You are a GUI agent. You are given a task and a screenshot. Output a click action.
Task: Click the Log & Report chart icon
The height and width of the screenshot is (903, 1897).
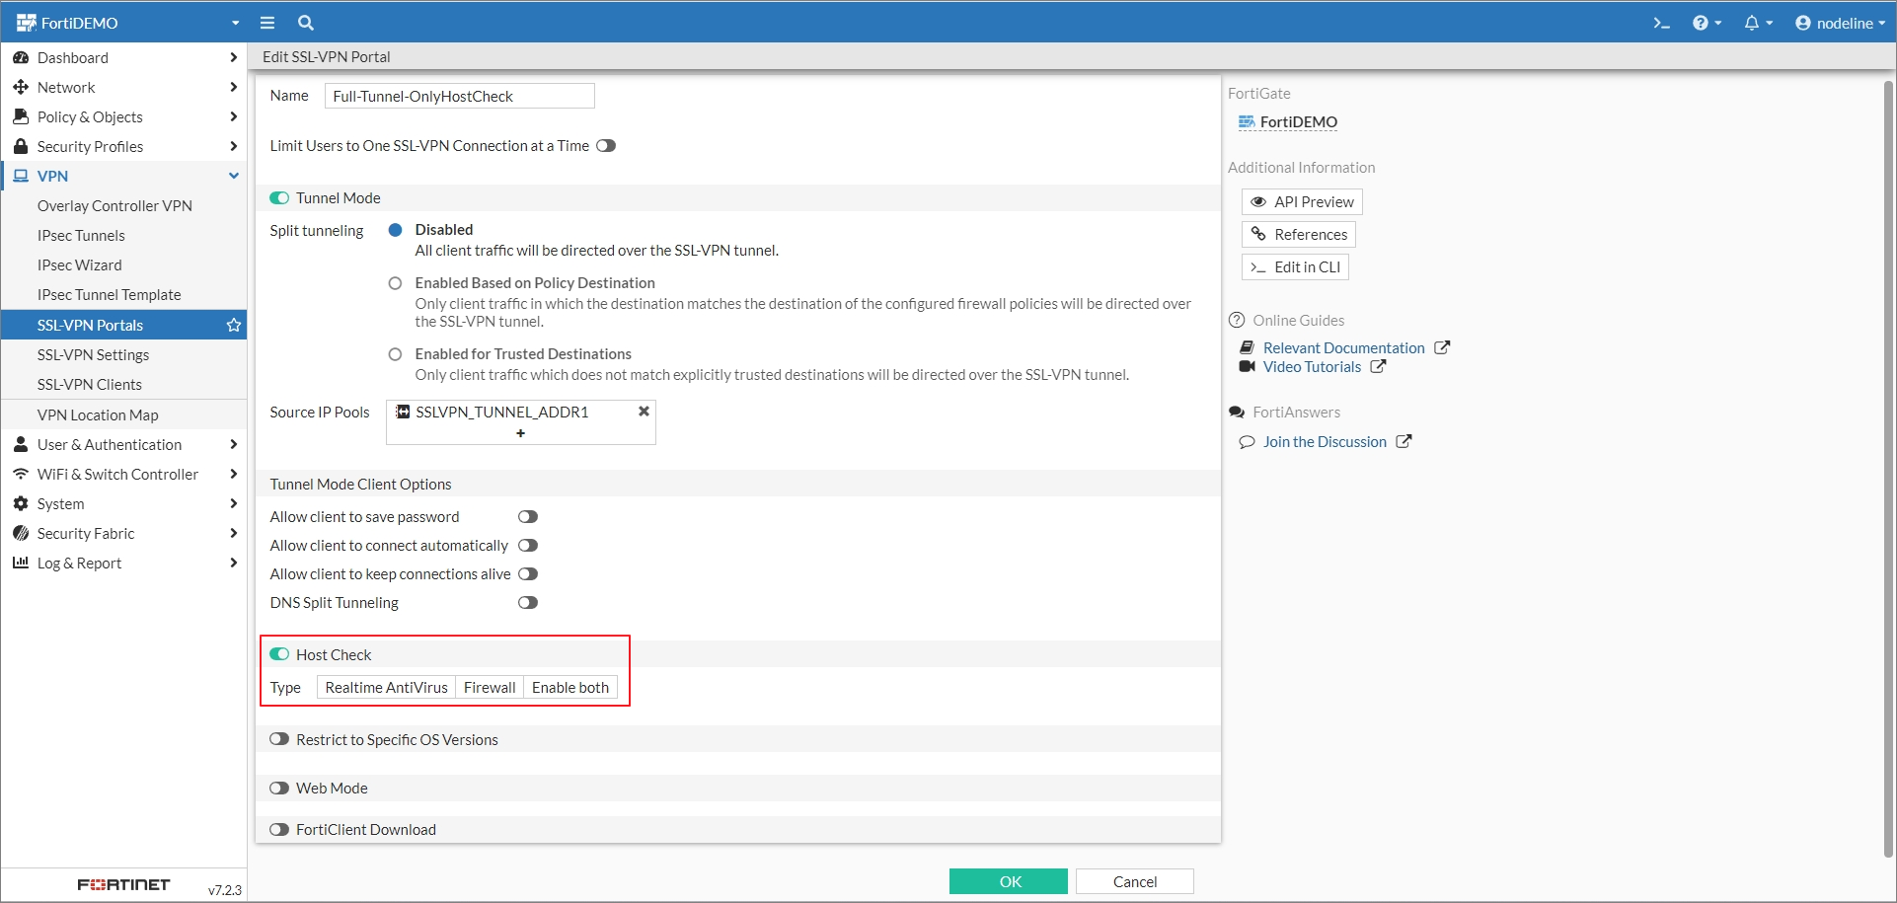[x=21, y=563]
